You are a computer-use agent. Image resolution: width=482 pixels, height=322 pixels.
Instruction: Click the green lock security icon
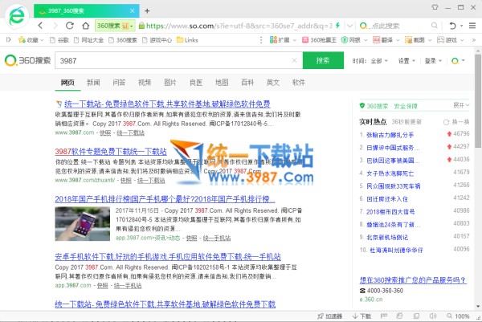(x=141, y=26)
